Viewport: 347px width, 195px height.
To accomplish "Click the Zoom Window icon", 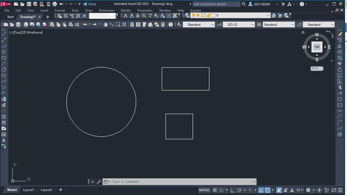I will click(x=118, y=25).
